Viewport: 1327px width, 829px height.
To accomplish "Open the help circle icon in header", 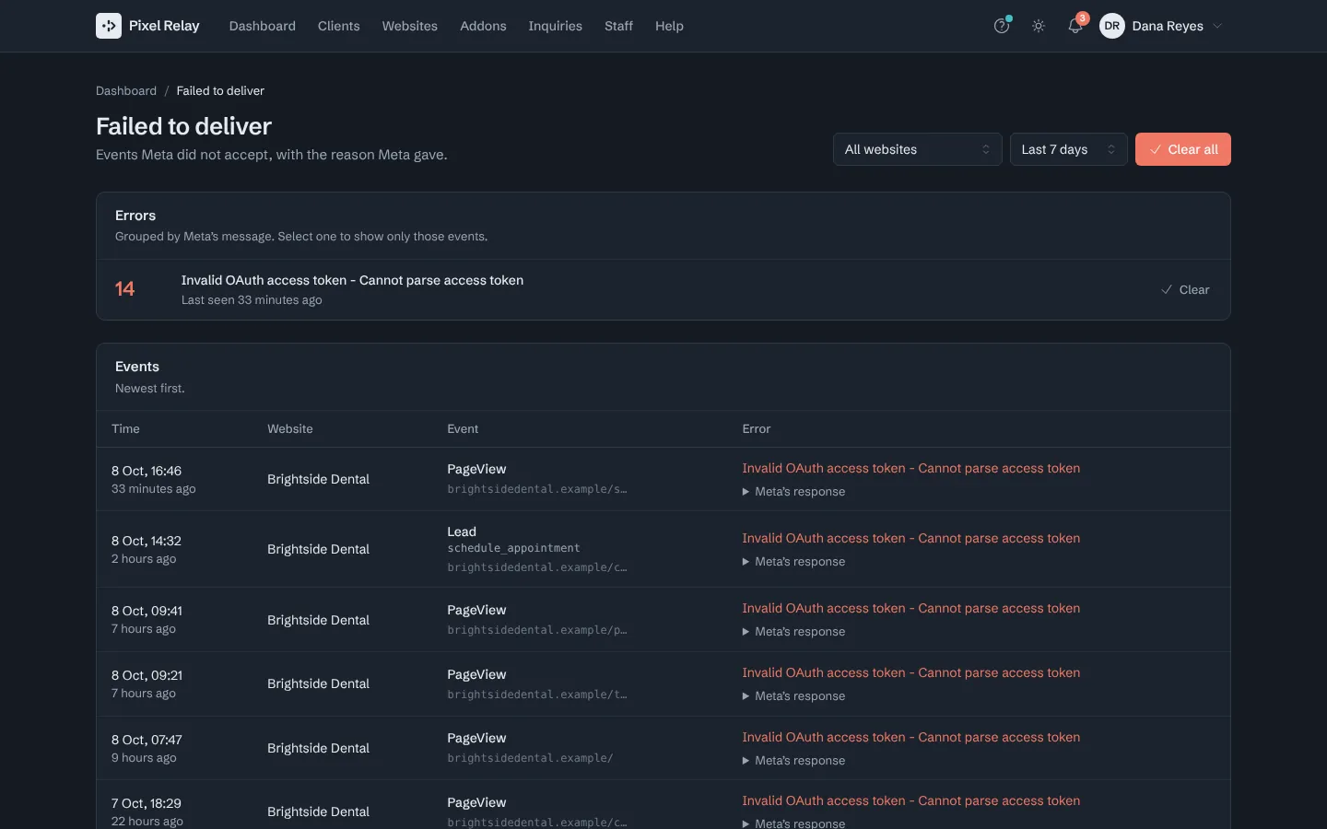I will [1002, 26].
